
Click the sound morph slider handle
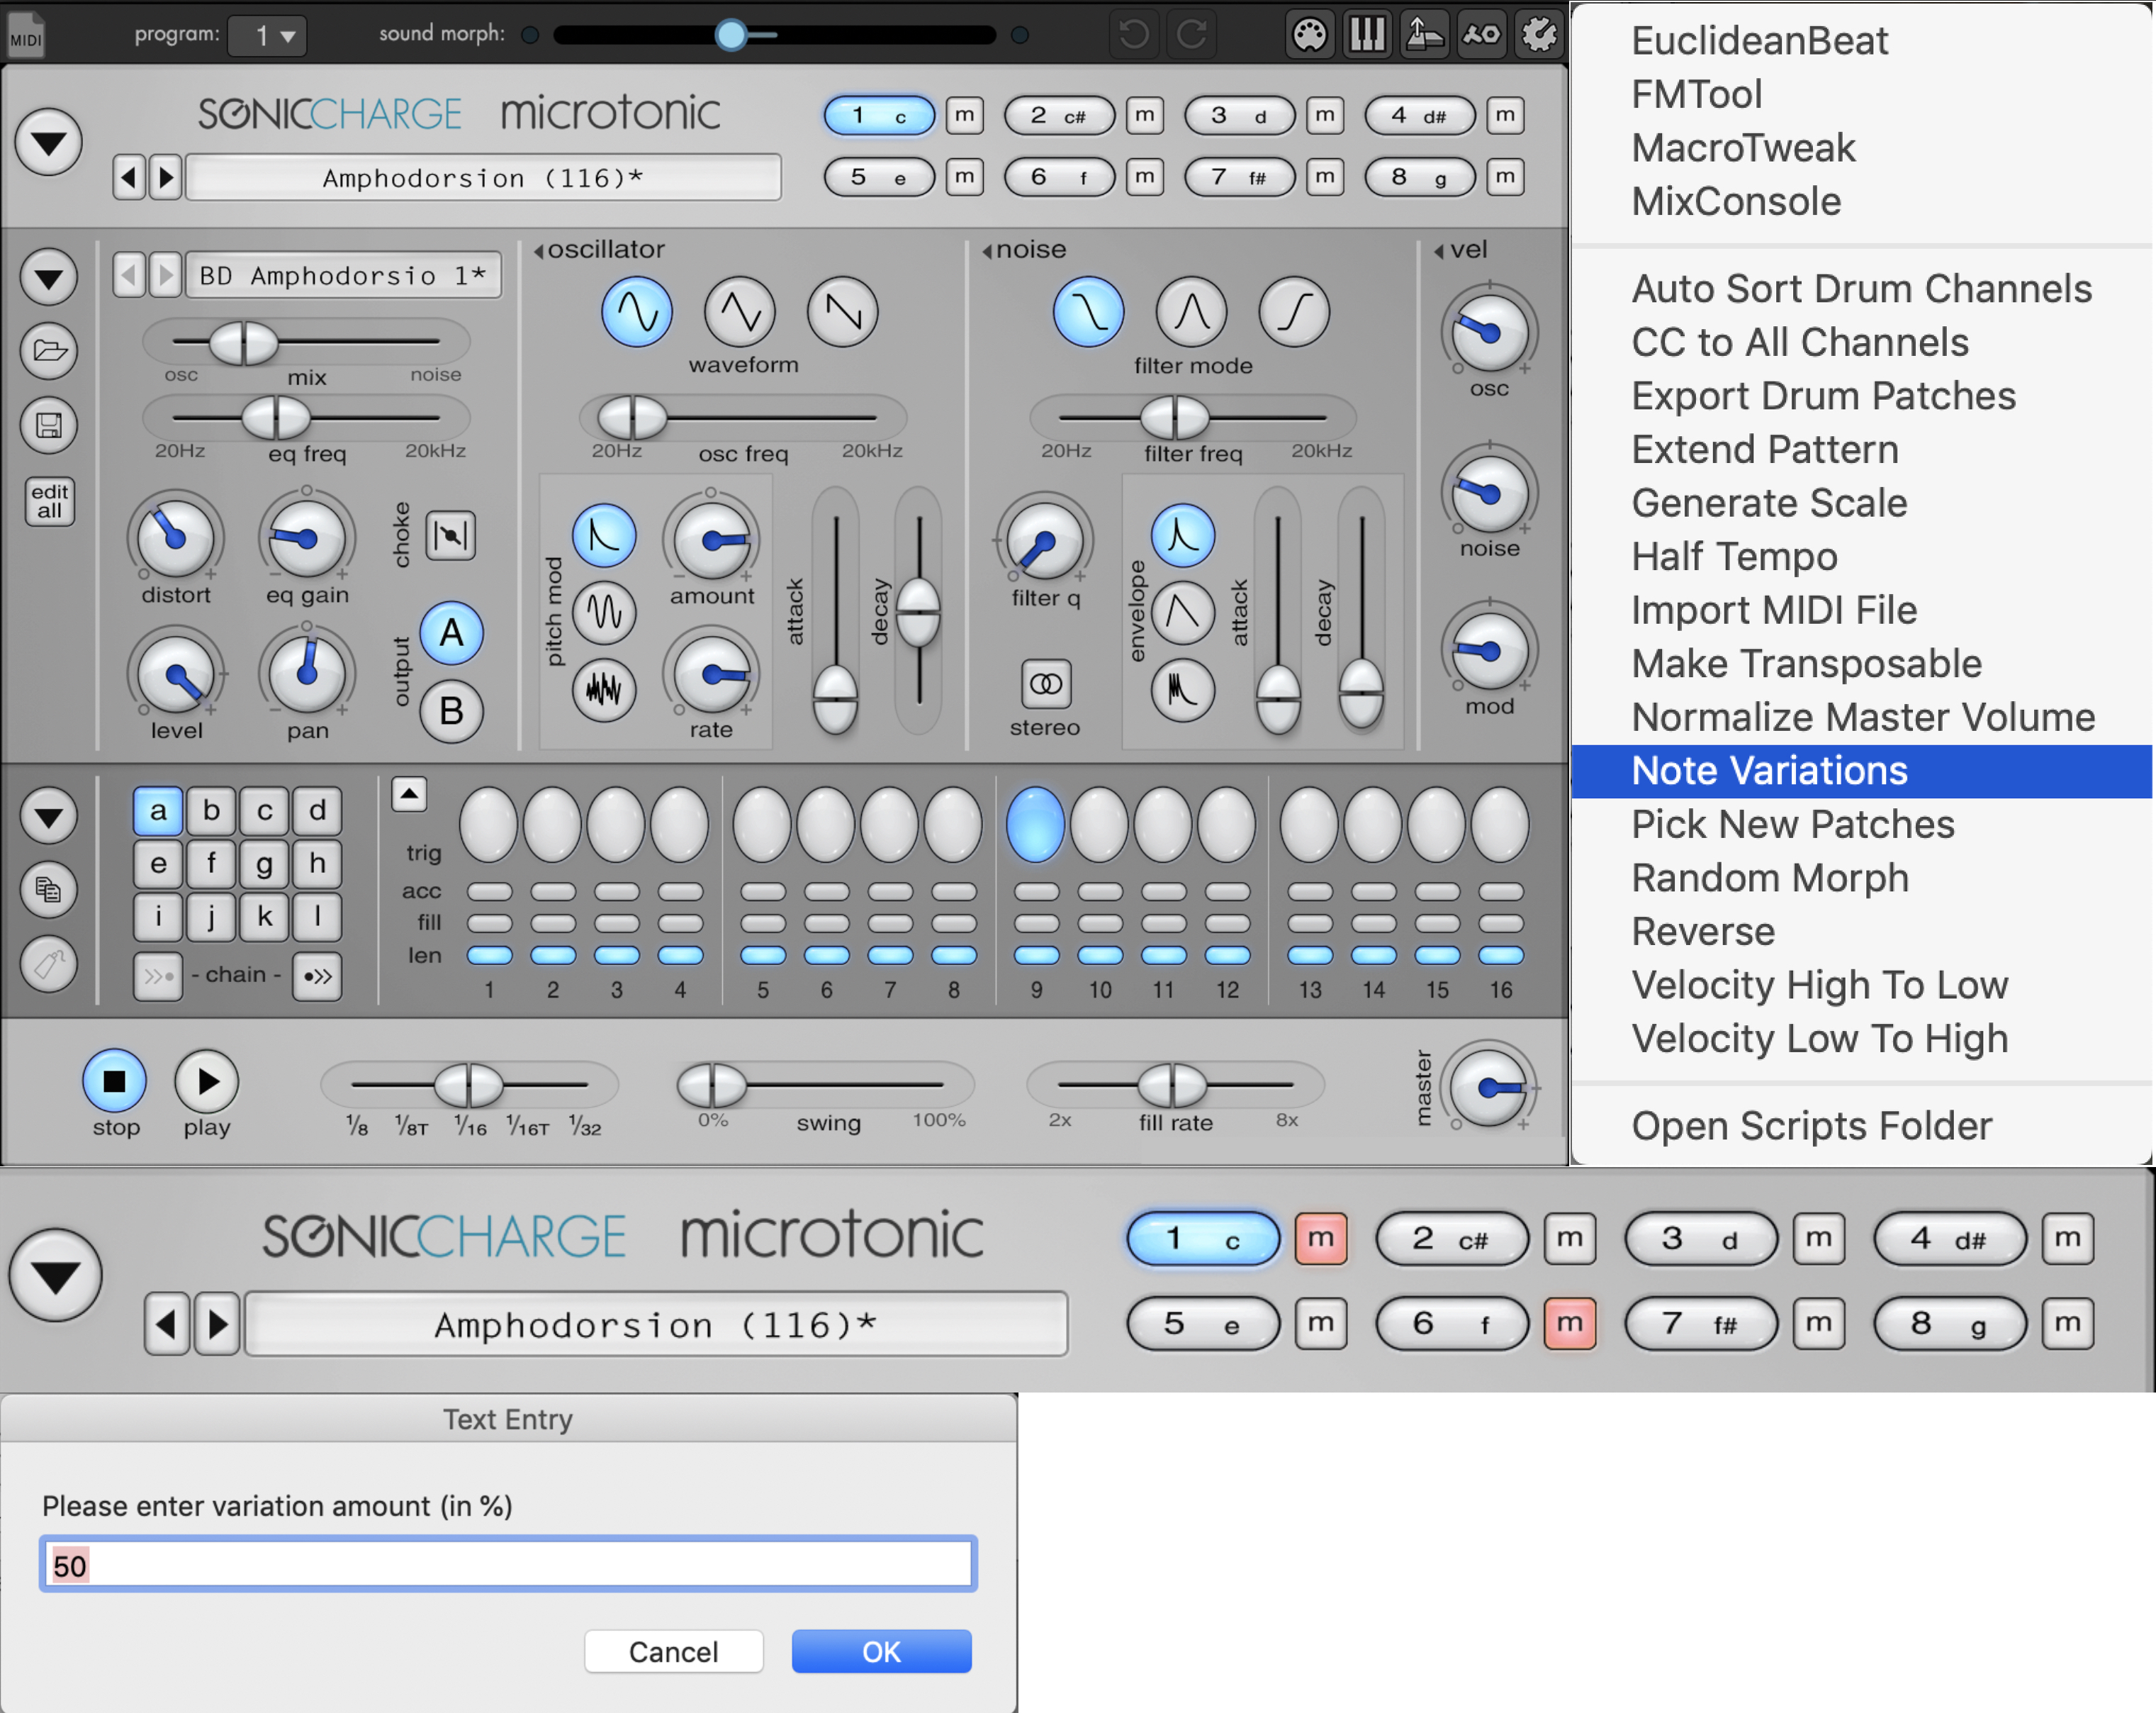(731, 35)
